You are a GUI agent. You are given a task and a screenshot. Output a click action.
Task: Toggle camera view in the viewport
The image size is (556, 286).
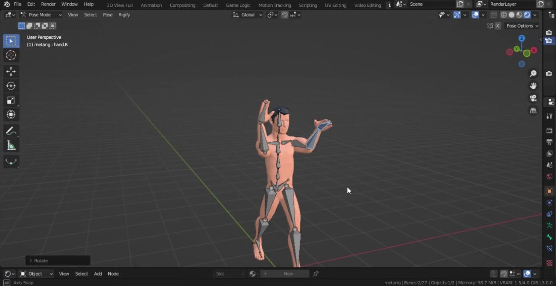coord(533,98)
